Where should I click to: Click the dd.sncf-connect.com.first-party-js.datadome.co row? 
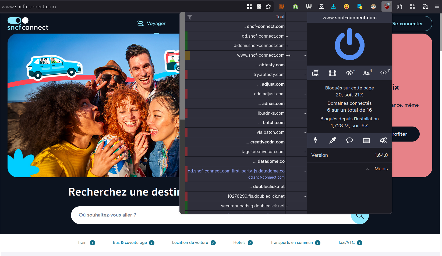[x=246, y=174]
